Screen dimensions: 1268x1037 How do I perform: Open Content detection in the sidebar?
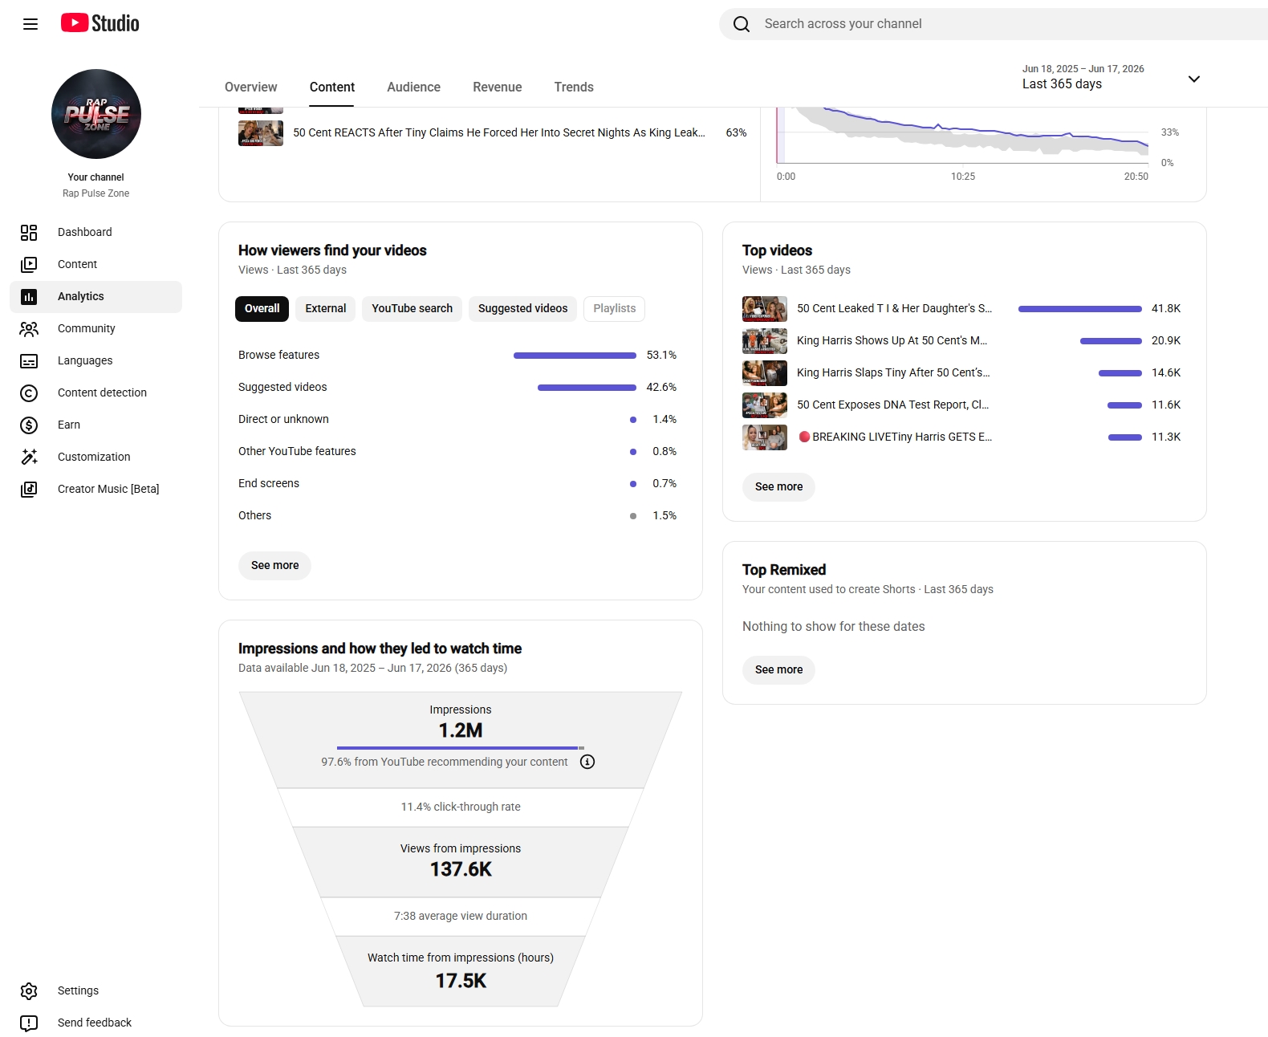(x=102, y=392)
